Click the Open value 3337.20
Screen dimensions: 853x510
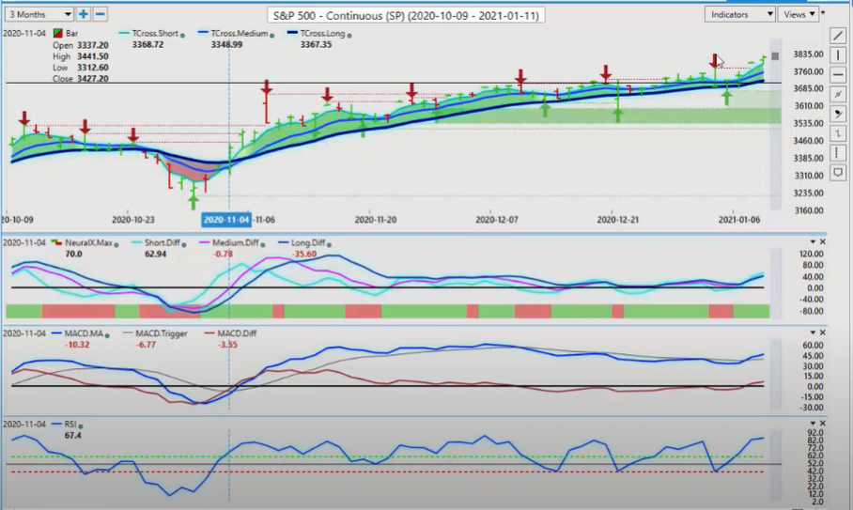click(x=92, y=45)
